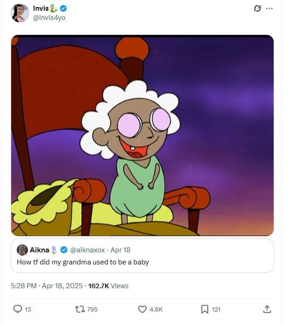Click the reply speech bubble icon

click(x=18, y=309)
